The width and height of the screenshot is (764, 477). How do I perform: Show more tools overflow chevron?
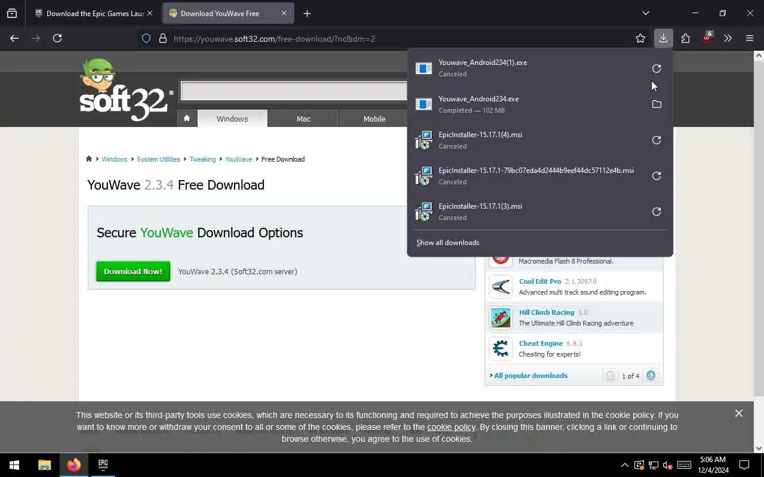(x=728, y=38)
